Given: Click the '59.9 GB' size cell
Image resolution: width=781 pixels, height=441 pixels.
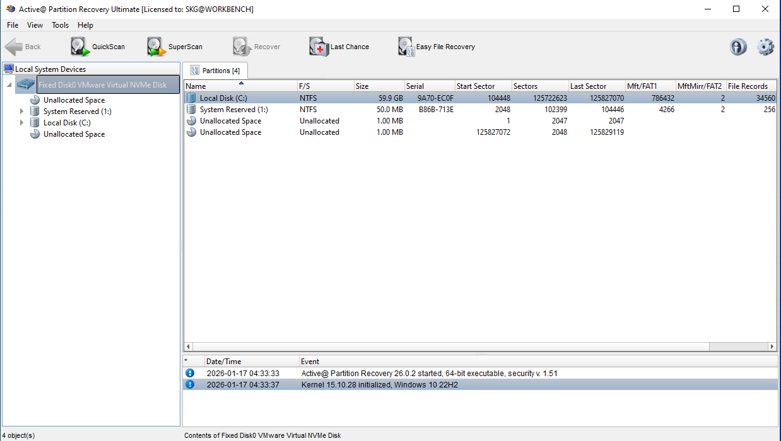Looking at the screenshot, I should 390,98.
